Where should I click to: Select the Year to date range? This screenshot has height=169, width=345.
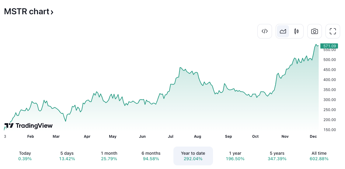click(x=193, y=156)
